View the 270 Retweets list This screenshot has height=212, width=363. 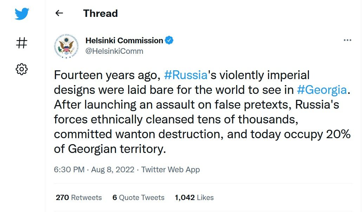click(x=79, y=197)
